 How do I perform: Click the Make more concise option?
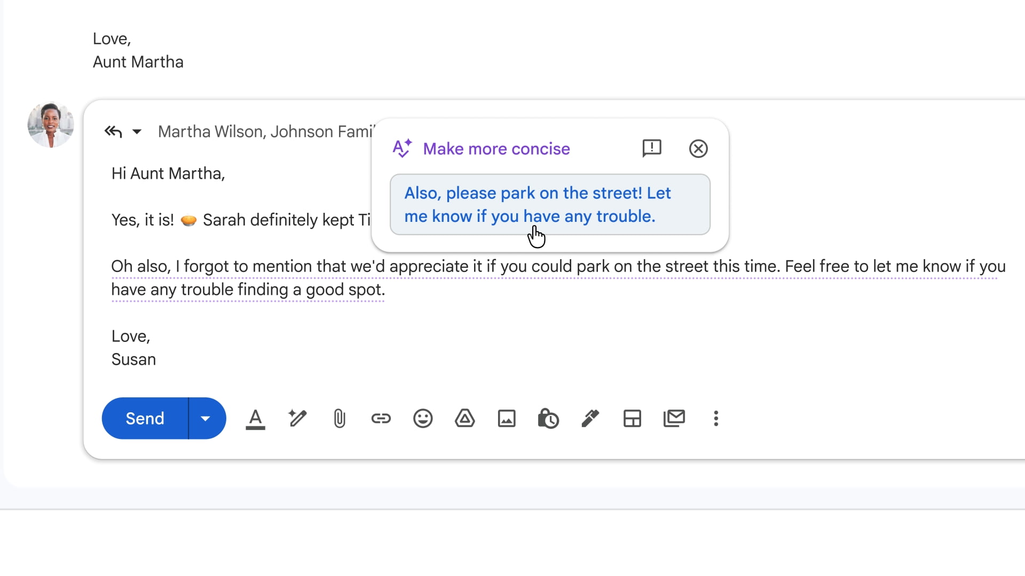click(495, 149)
